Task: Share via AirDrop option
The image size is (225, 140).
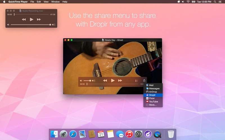Action: 153,92
